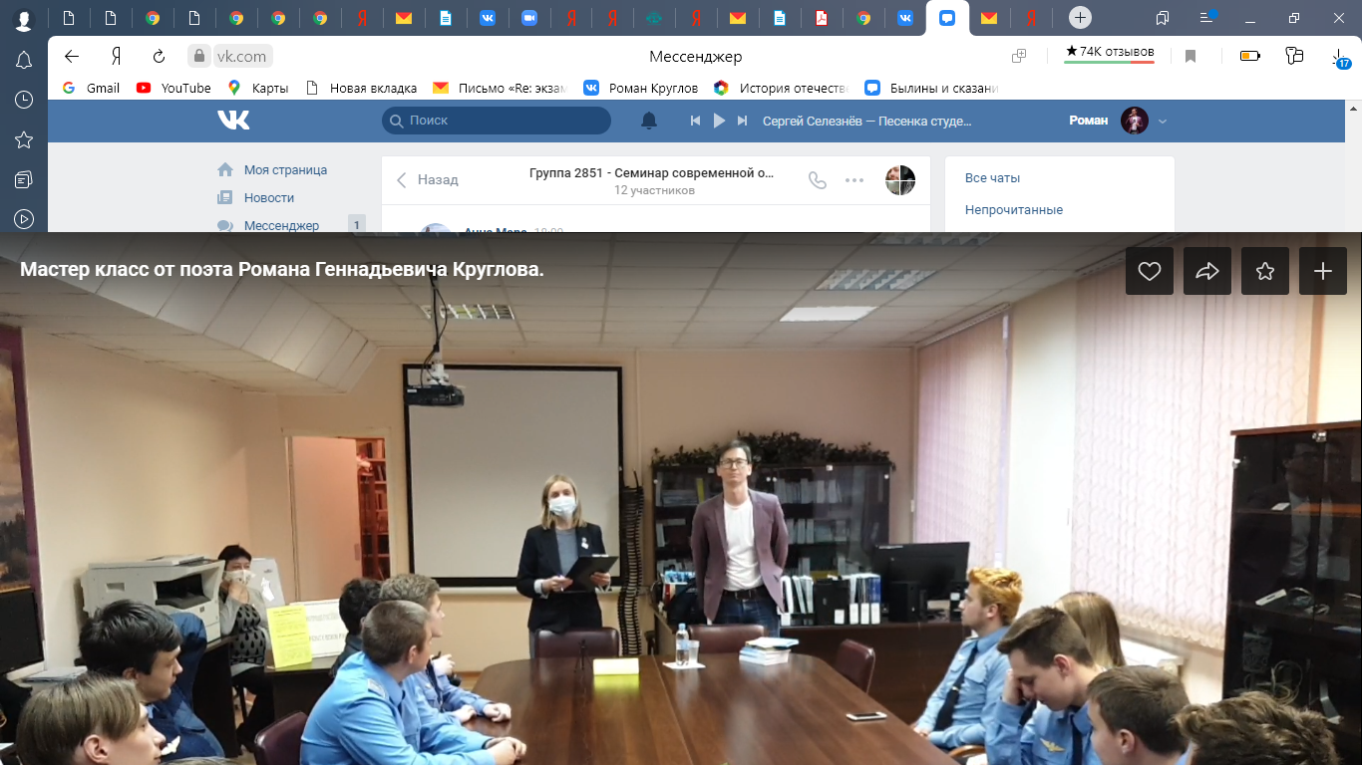Click the Сергей Селезнёв song title
Image resolution: width=1362 pixels, height=765 pixels.
[866, 121]
